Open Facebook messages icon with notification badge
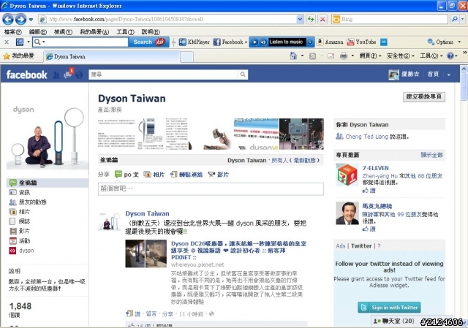 click(68, 74)
